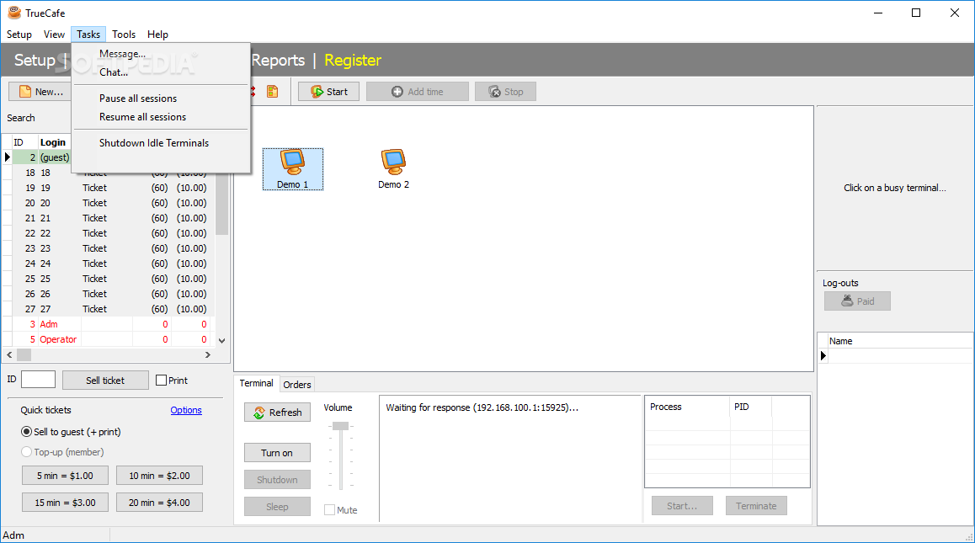This screenshot has width=975, height=543.
Task: Choose Pause all sessions menu entry
Action: click(161, 98)
